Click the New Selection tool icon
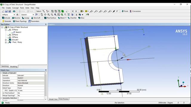This screenshot has width=191, height=107. click(x=44, y=11)
